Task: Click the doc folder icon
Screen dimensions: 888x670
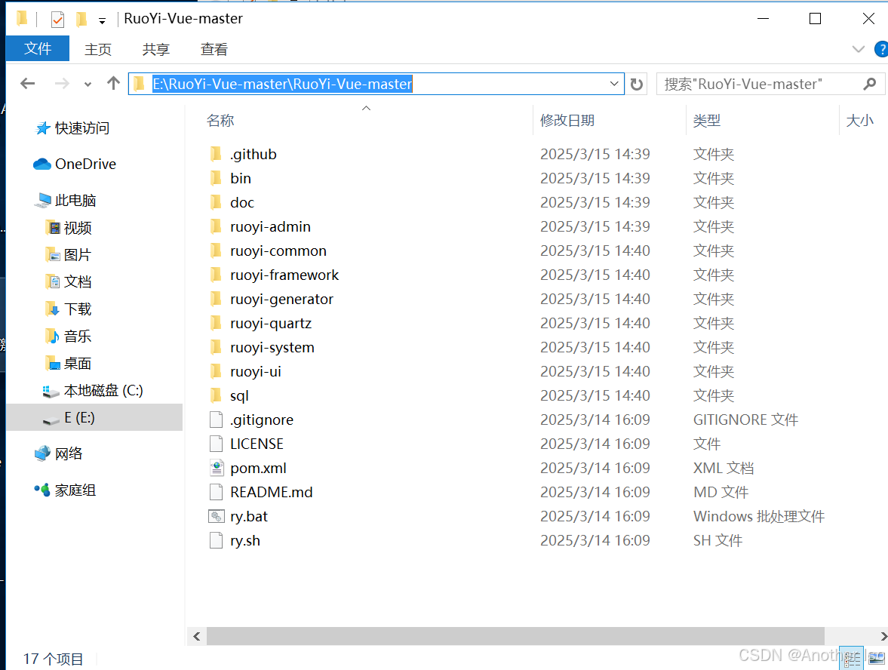Action: click(216, 202)
